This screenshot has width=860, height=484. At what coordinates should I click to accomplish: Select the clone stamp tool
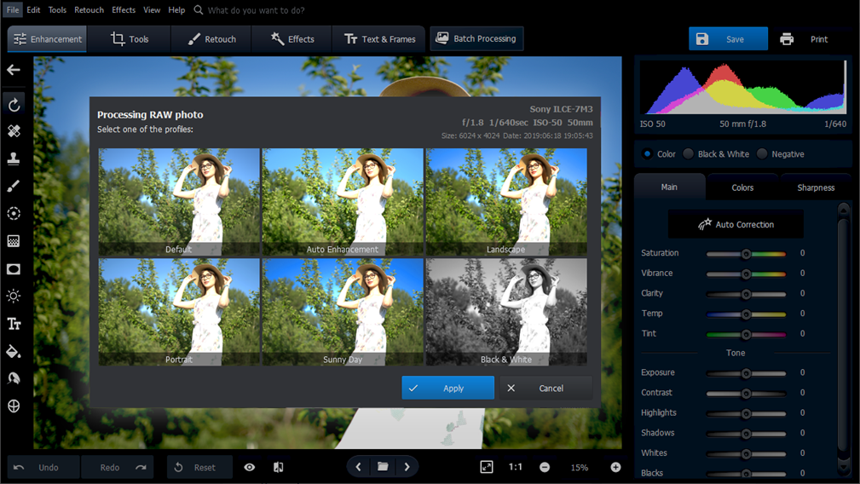click(14, 158)
